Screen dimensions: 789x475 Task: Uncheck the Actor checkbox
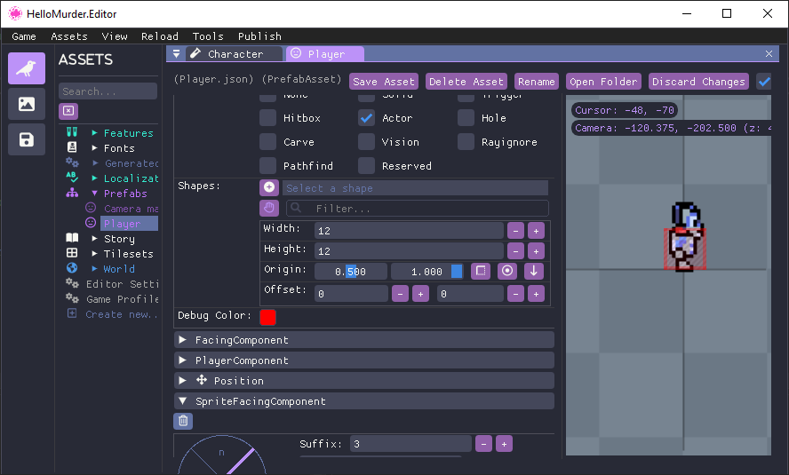pyautogui.click(x=366, y=118)
